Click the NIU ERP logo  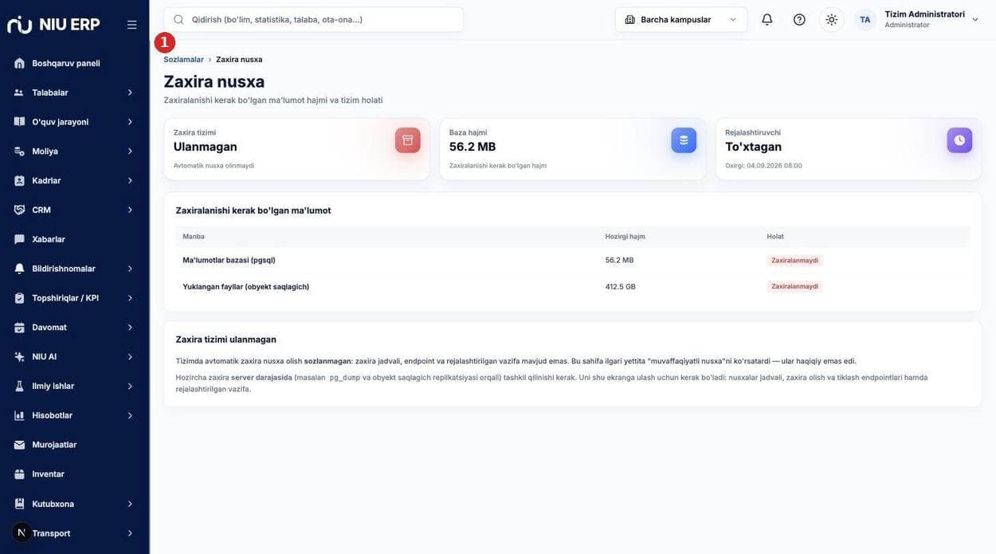(x=53, y=24)
